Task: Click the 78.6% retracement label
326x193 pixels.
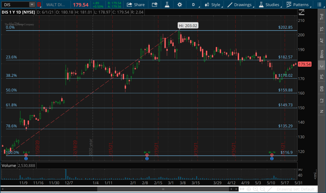Action: coord(11,126)
